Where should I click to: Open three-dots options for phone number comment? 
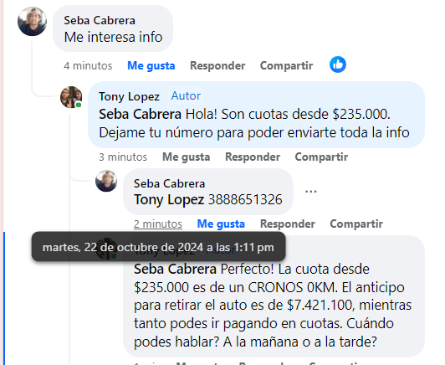(x=311, y=191)
